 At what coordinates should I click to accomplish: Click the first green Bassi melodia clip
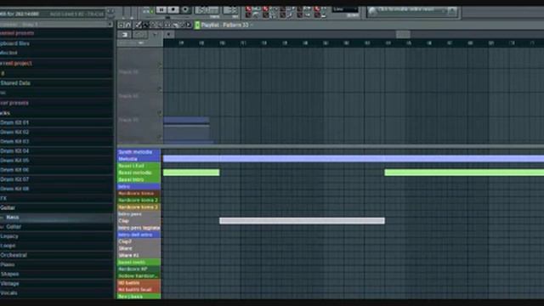pyautogui.click(x=191, y=173)
